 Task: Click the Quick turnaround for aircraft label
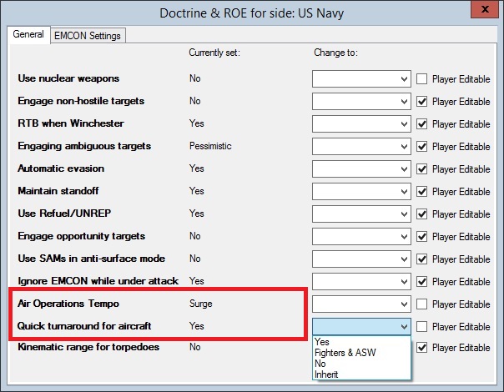tap(84, 326)
